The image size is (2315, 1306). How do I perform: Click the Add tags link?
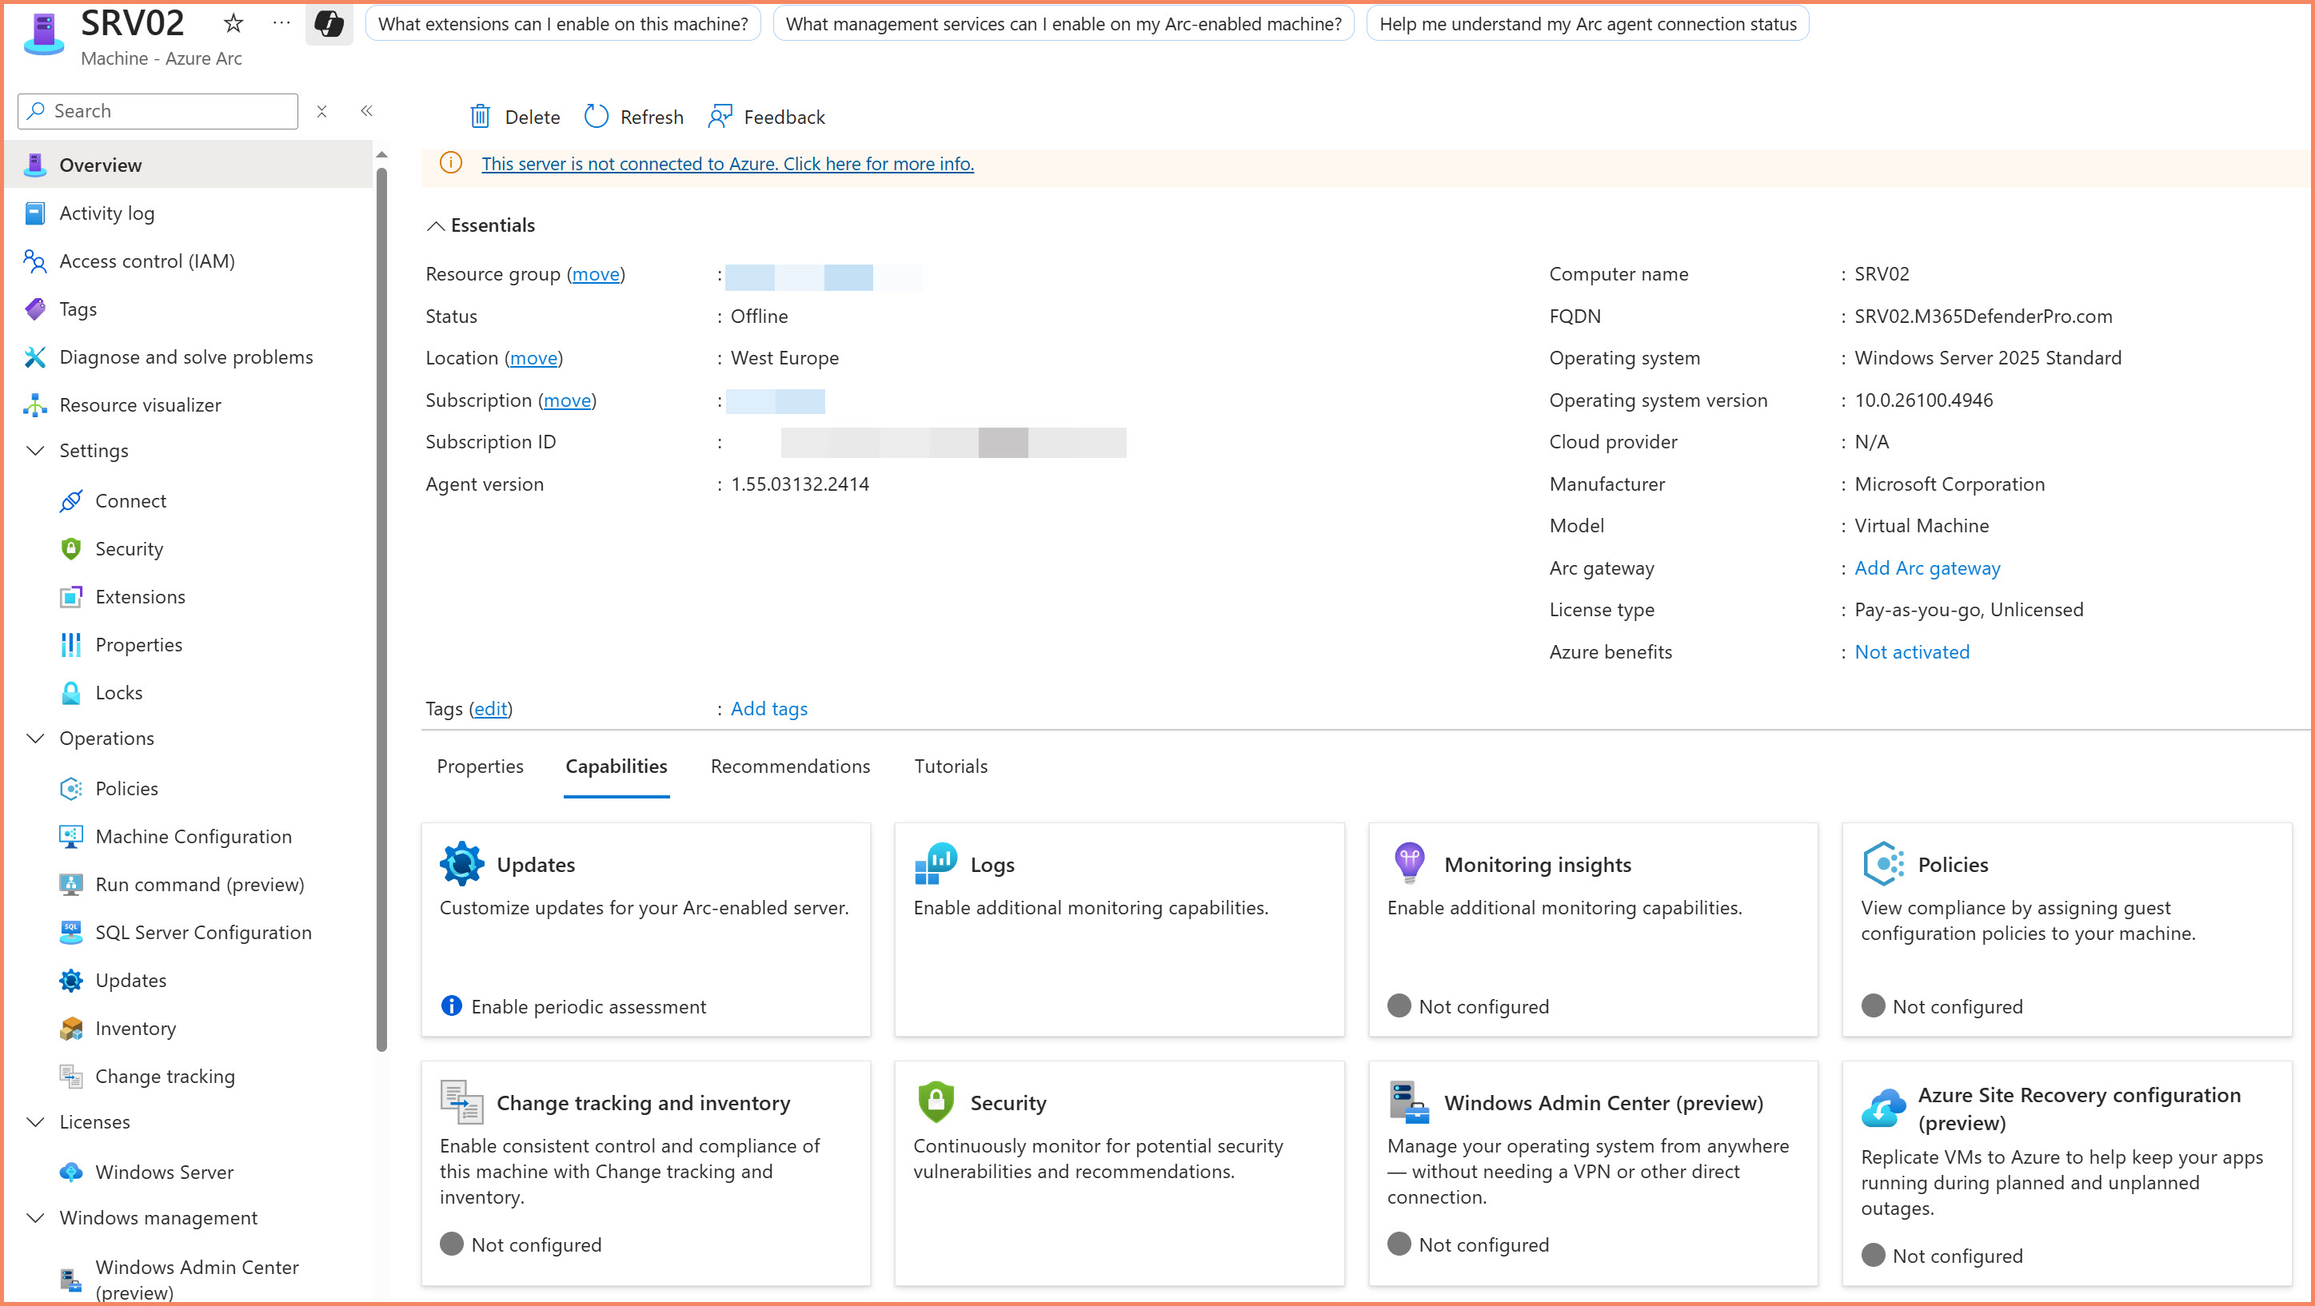769,709
